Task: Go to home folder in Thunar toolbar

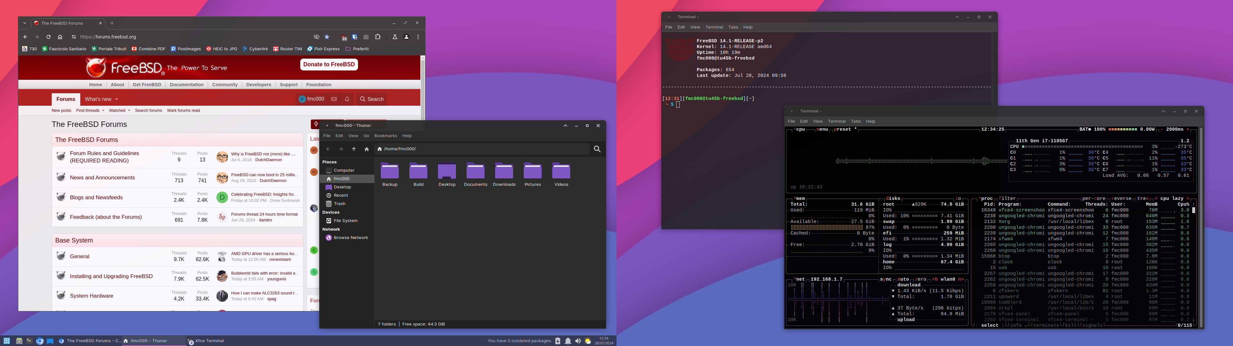Action: [367, 149]
